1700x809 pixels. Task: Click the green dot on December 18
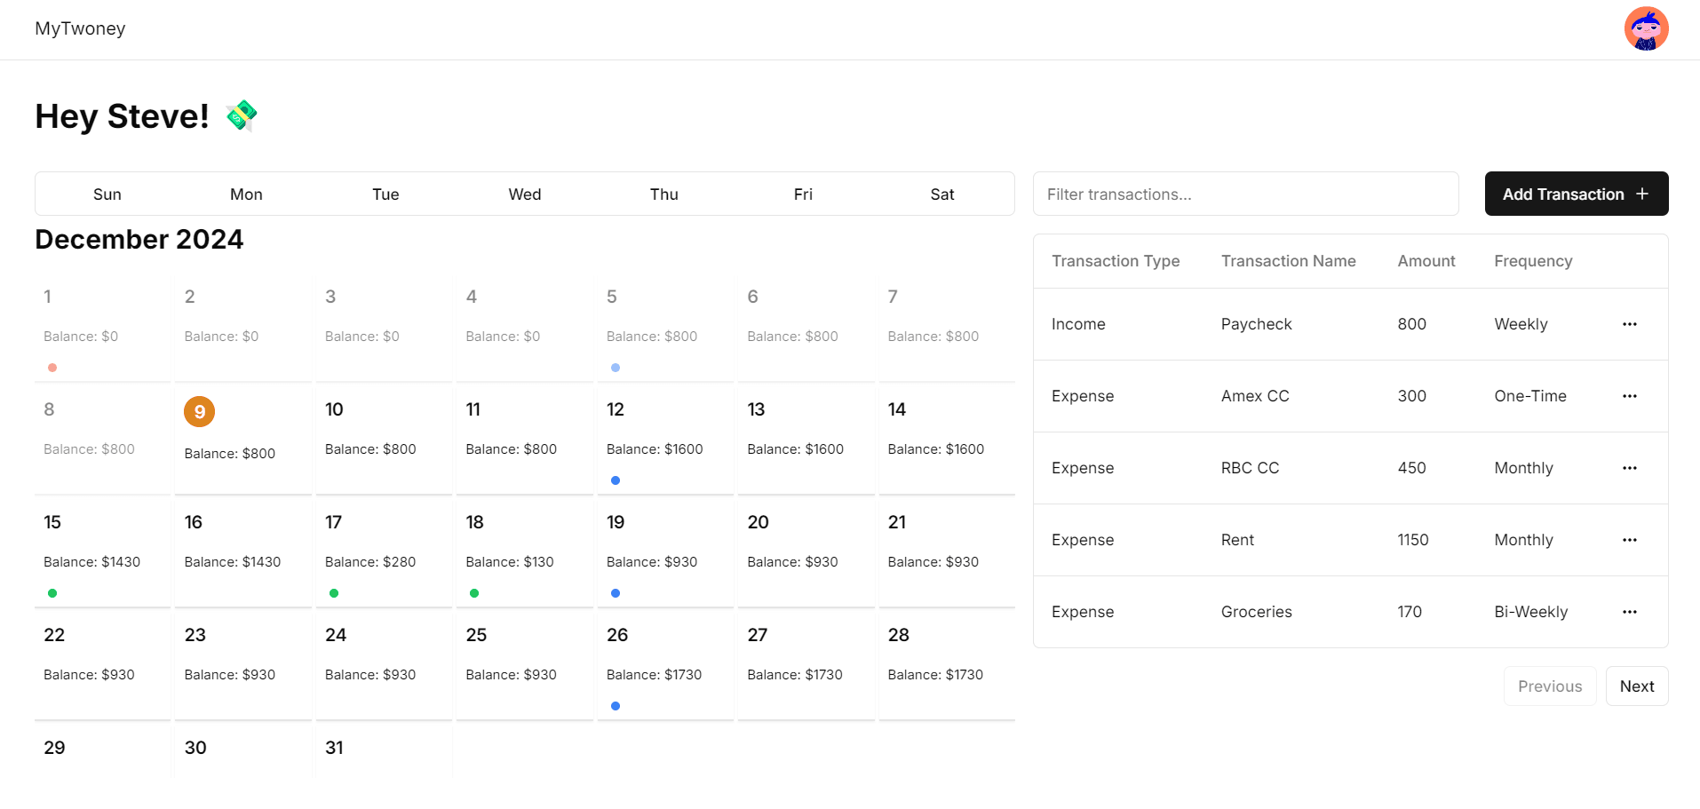474,593
